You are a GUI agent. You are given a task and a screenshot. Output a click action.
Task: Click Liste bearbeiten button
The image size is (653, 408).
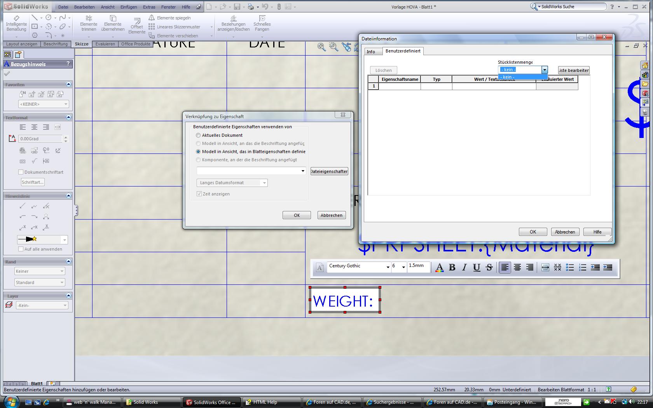(x=574, y=70)
